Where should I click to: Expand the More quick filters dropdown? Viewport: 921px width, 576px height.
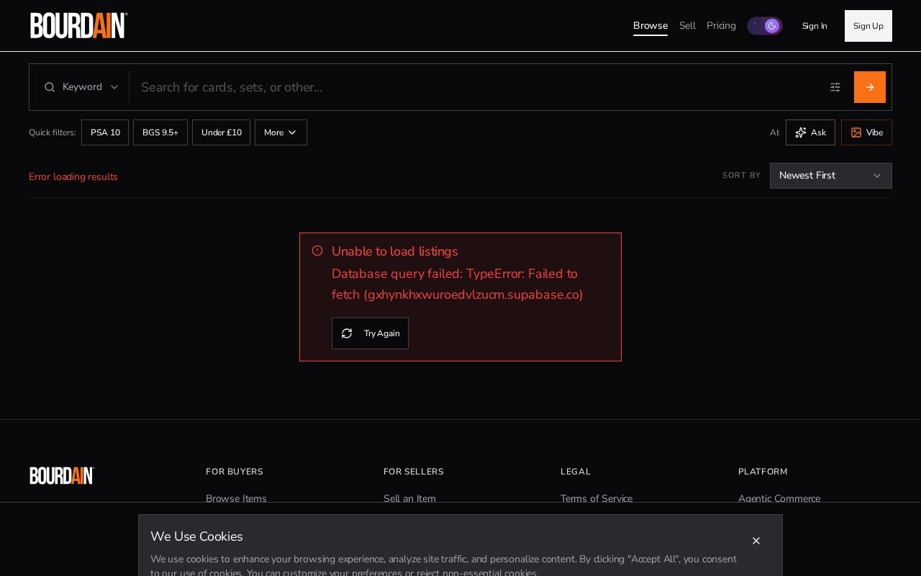[x=281, y=132]
